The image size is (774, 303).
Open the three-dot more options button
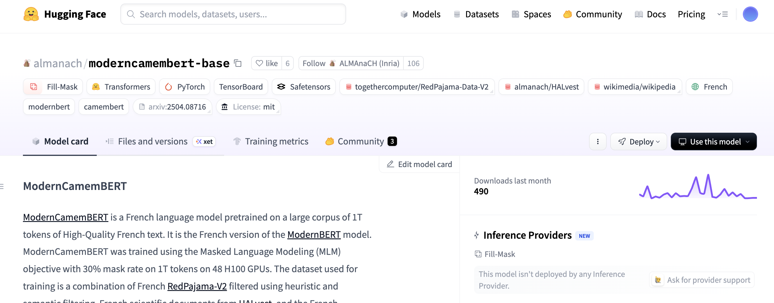click(597, 142)
